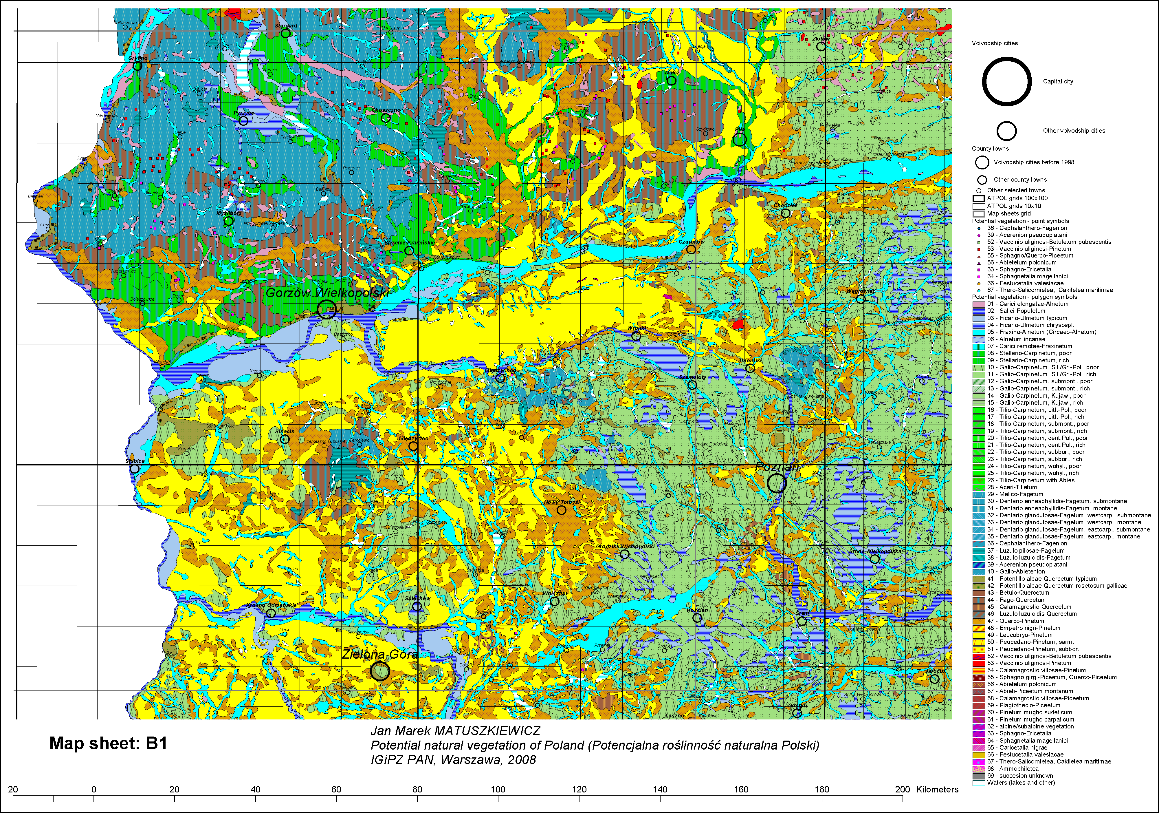Click the "Map sheet: B1" title text

[x=108, y=743]
